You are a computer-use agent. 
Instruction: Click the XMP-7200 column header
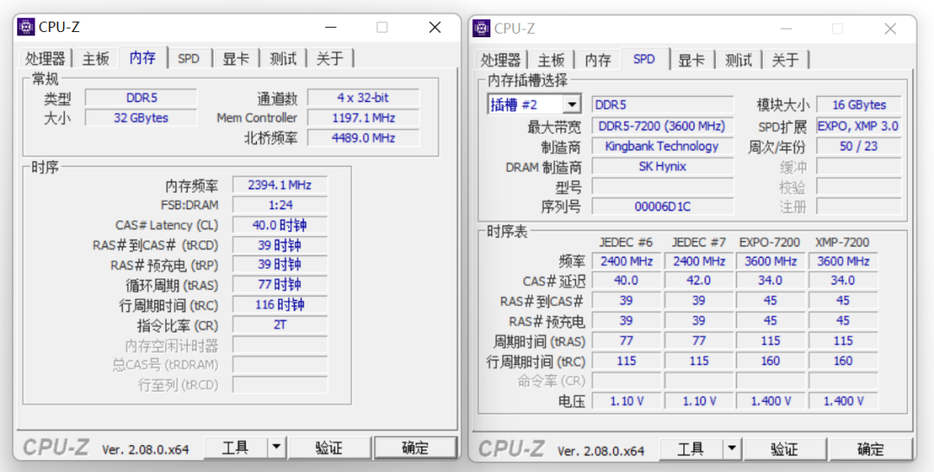(x=843, y=242)
